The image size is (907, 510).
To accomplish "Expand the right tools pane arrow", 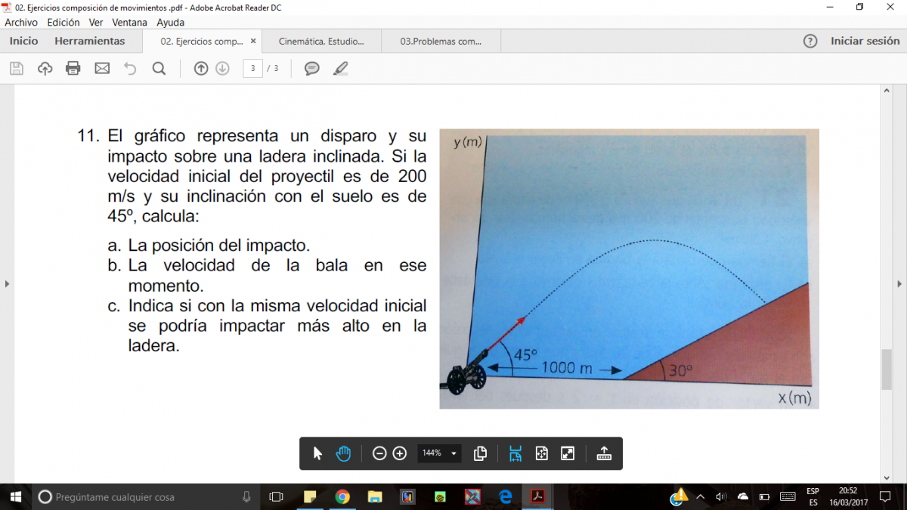I will coord(899,284).
